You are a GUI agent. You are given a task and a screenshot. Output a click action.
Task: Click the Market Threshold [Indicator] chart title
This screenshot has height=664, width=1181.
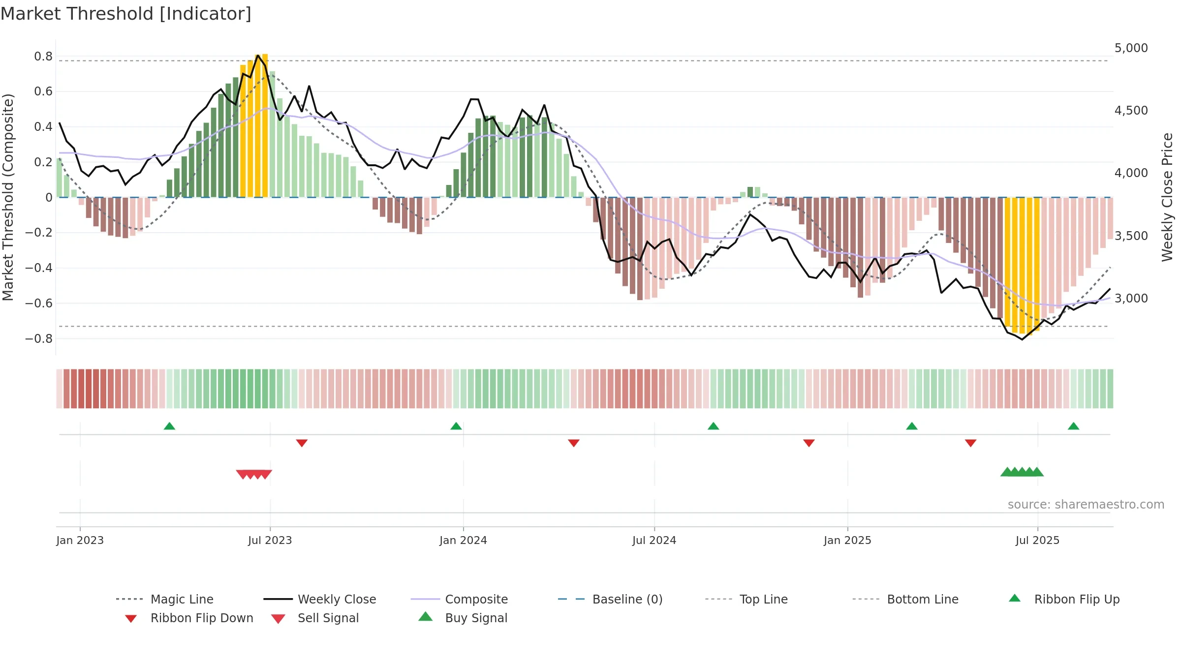click(x=126, y=14)
